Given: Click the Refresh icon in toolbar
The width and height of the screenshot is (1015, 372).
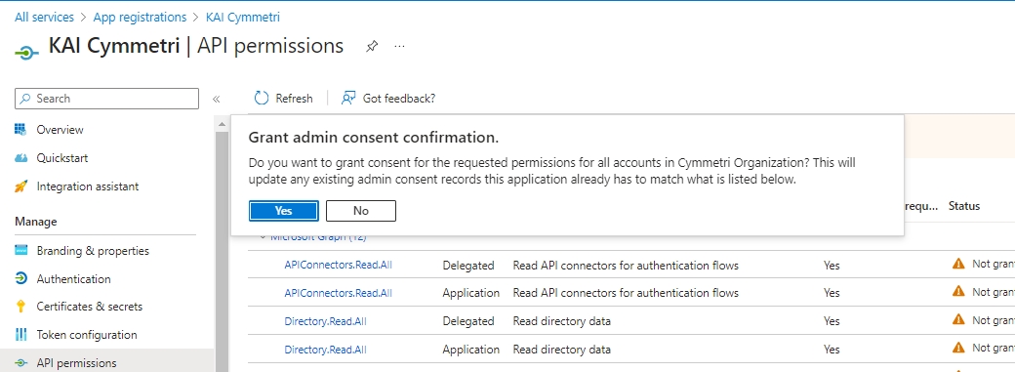Looking at the screenshot, I should 262,98.
